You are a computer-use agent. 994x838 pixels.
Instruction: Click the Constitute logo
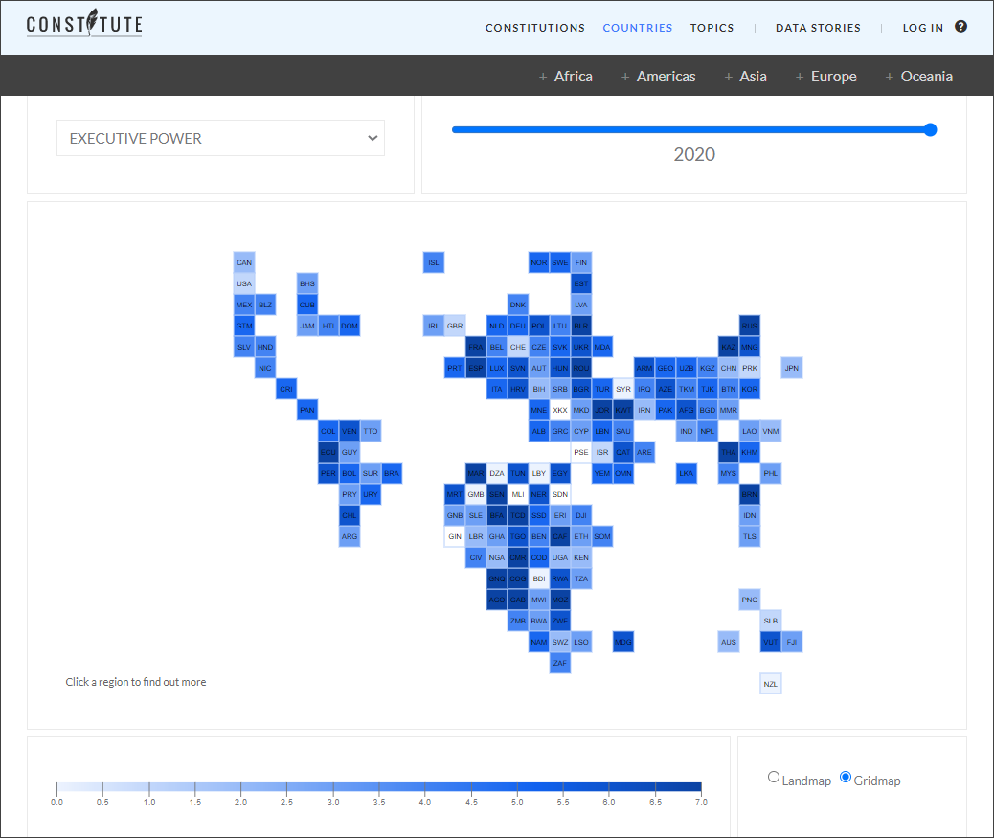coord(84,24)
